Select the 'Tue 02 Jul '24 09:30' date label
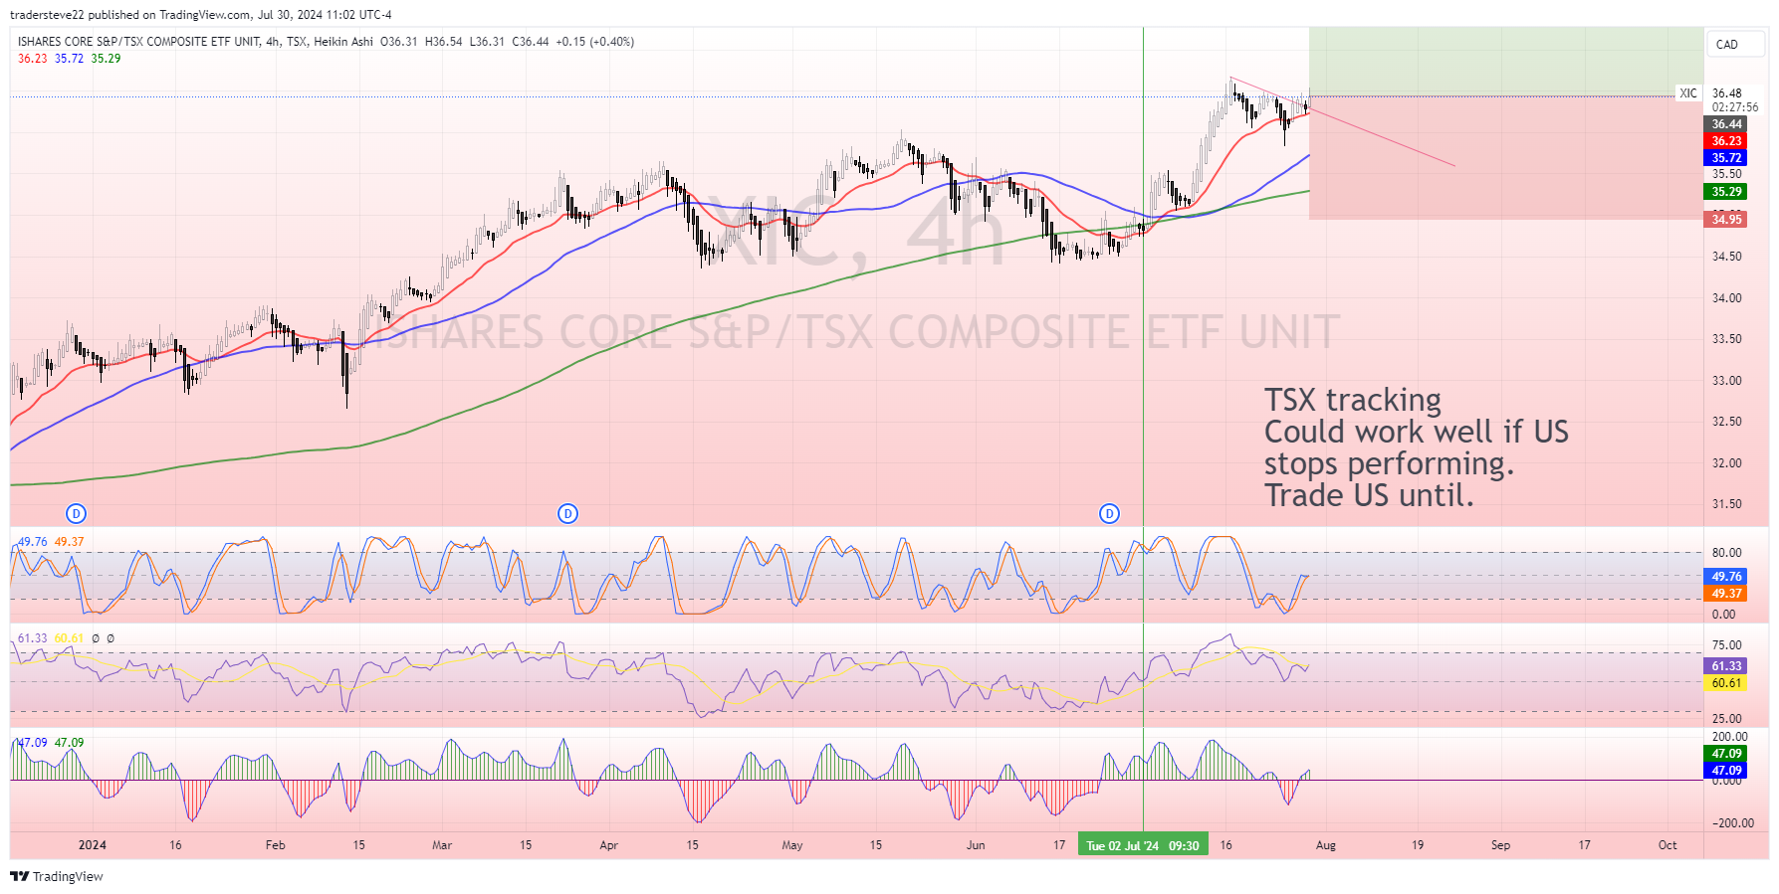Viewport: 1779px width, 894px height. (1143, 845)
